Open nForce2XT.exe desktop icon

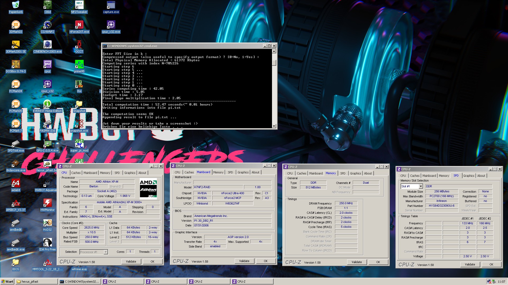coord(79,27)
